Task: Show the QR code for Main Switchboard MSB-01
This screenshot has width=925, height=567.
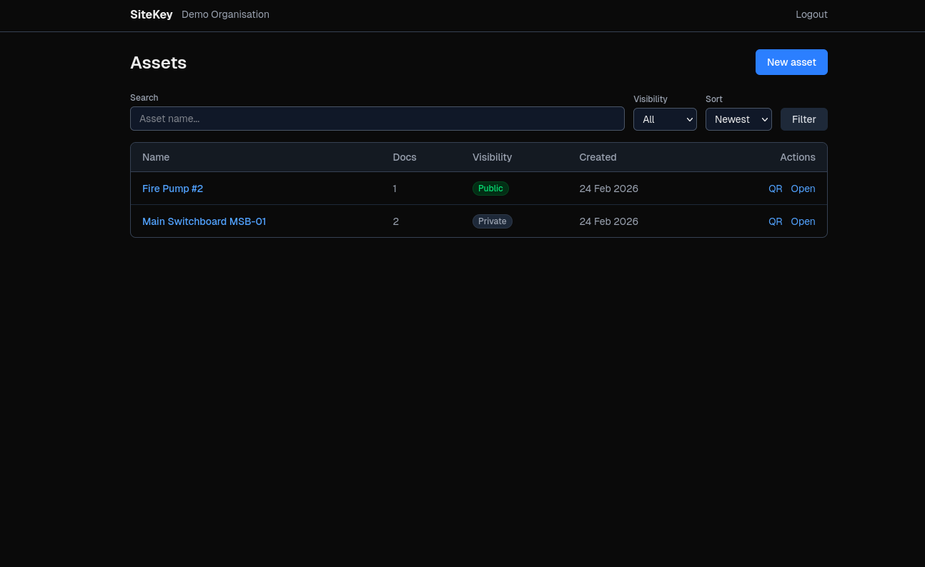Action: (x=776, y=221)
